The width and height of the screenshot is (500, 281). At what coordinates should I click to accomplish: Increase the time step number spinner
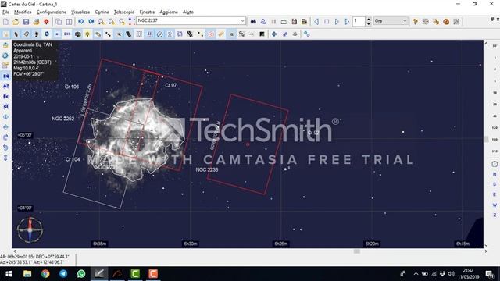pos(368,20)
